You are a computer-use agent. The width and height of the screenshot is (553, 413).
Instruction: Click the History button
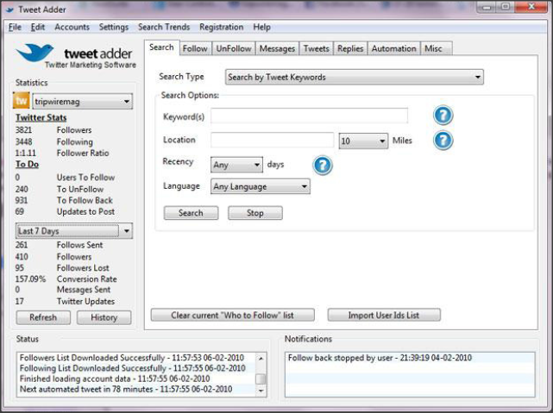104,317
